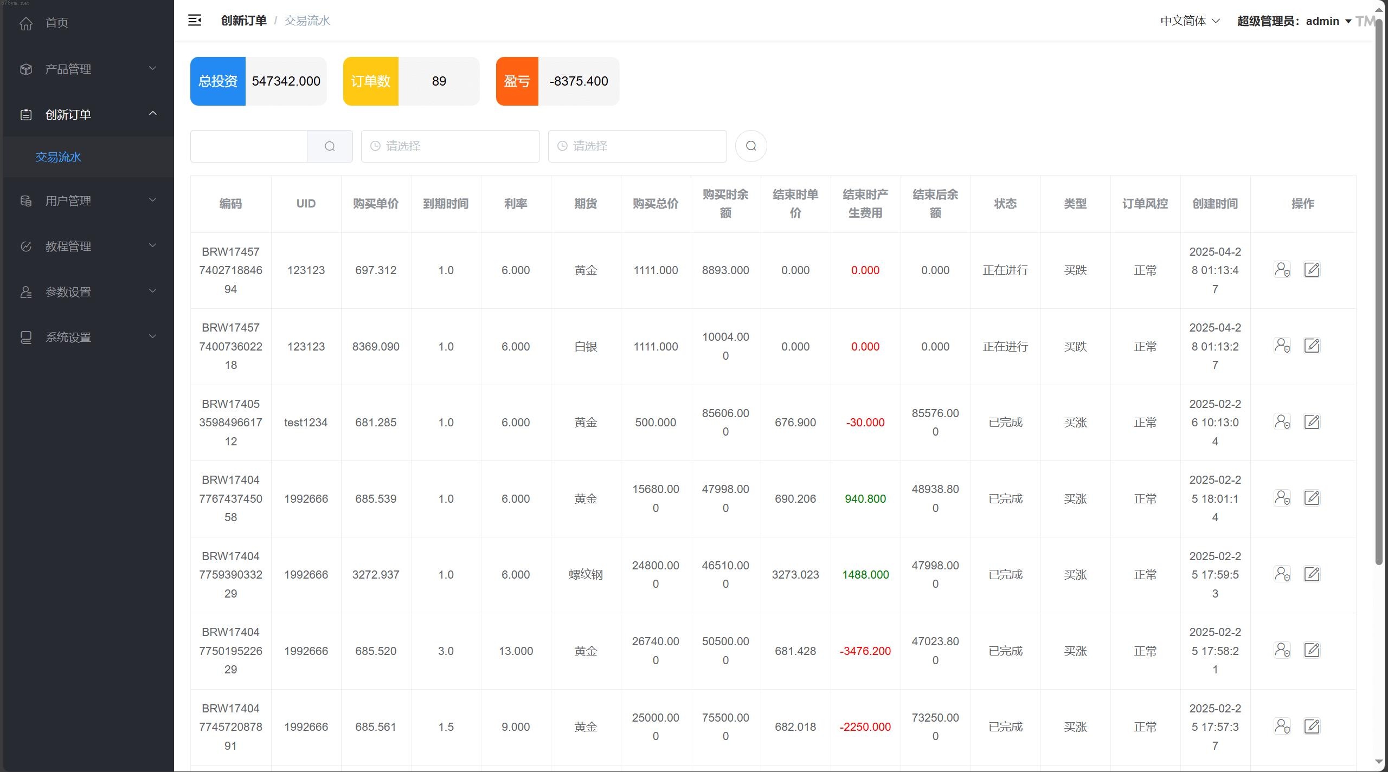Click the first 请选择 date picker field

click(x=450, y=146)
